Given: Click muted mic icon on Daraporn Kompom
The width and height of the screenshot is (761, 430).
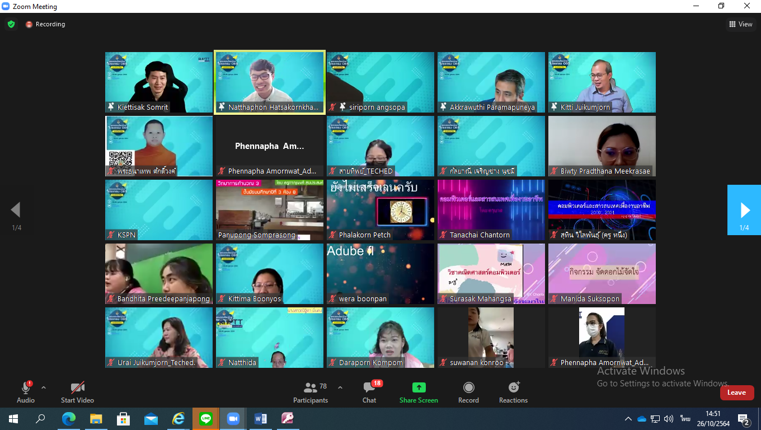Looking at the screenshot, I should click(333, 362).
